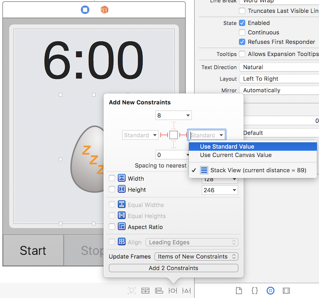Click the Embed In Stack icon
319x298 pixels.
145,291
